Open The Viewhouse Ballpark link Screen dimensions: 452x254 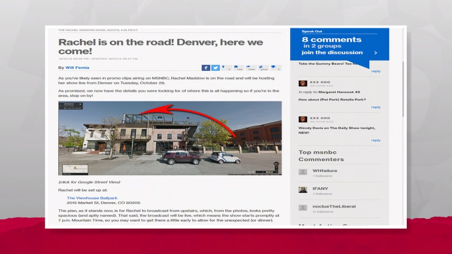click(92, 198)
